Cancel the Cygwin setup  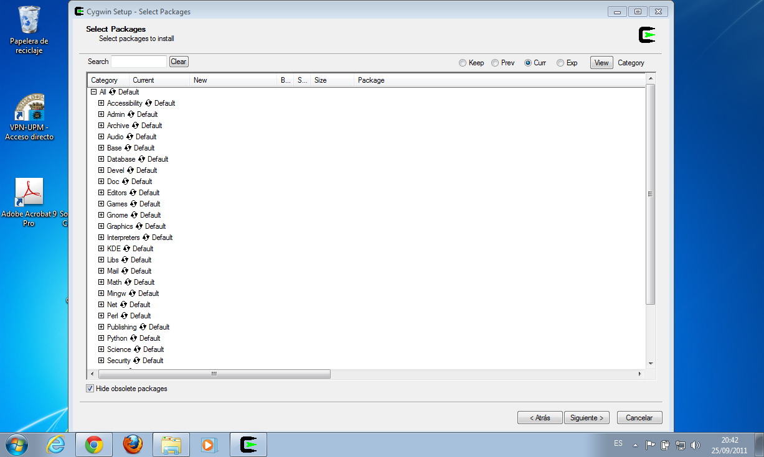639,418
